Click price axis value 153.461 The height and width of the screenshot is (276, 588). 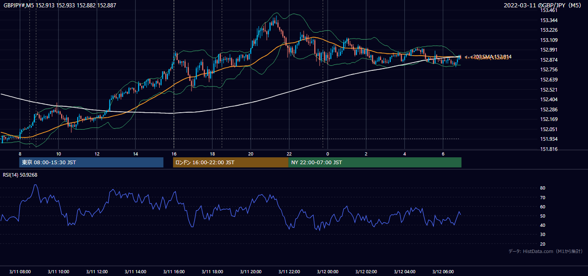549,11
